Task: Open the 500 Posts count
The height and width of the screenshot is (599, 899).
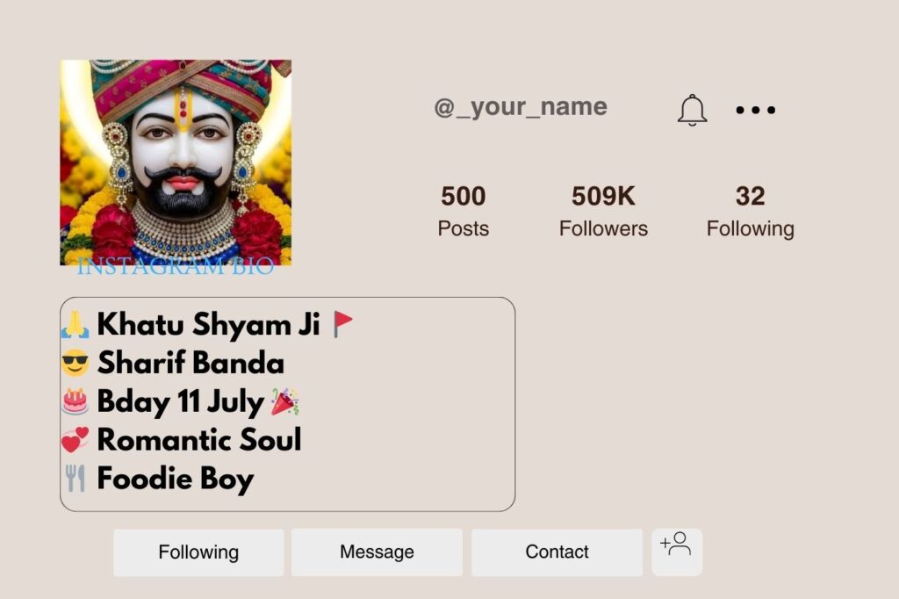Action: 463,211
